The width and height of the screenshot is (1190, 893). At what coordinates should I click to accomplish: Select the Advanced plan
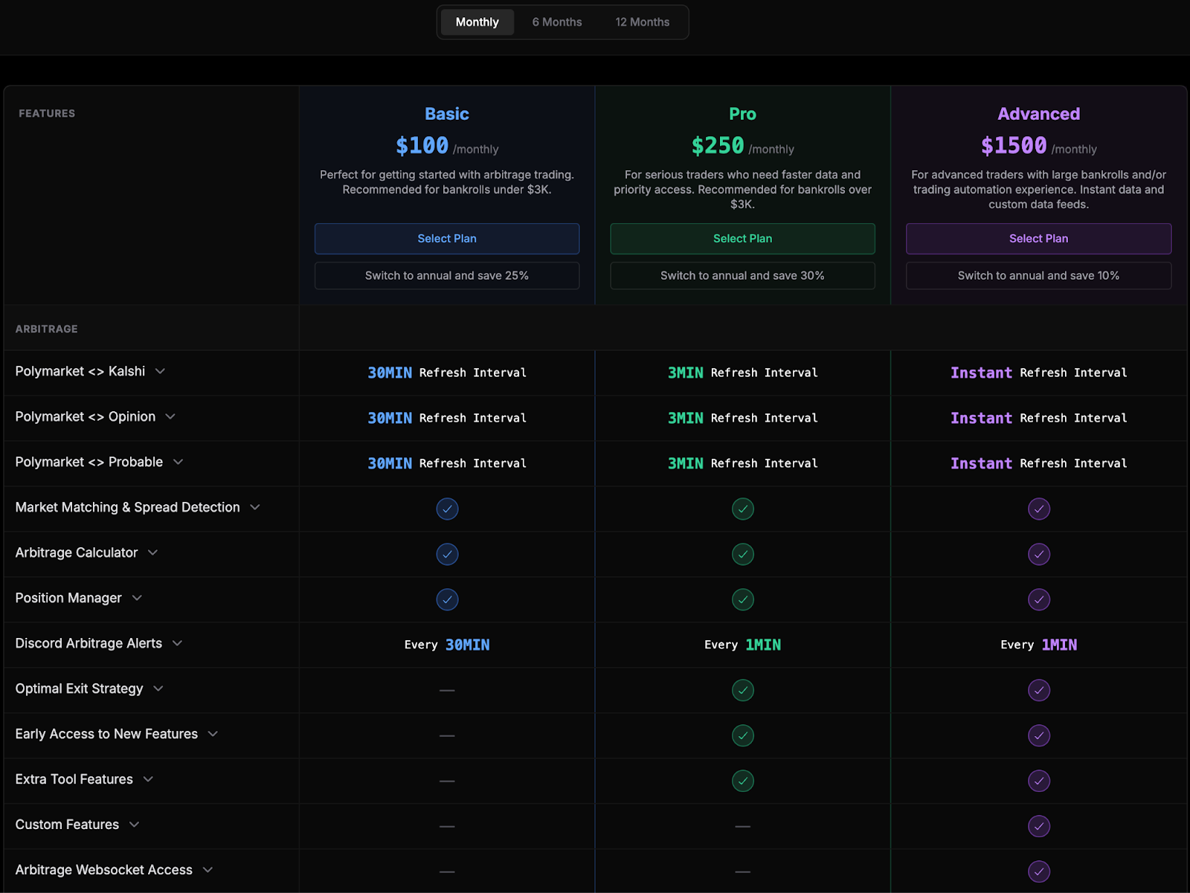point(1038,239)
